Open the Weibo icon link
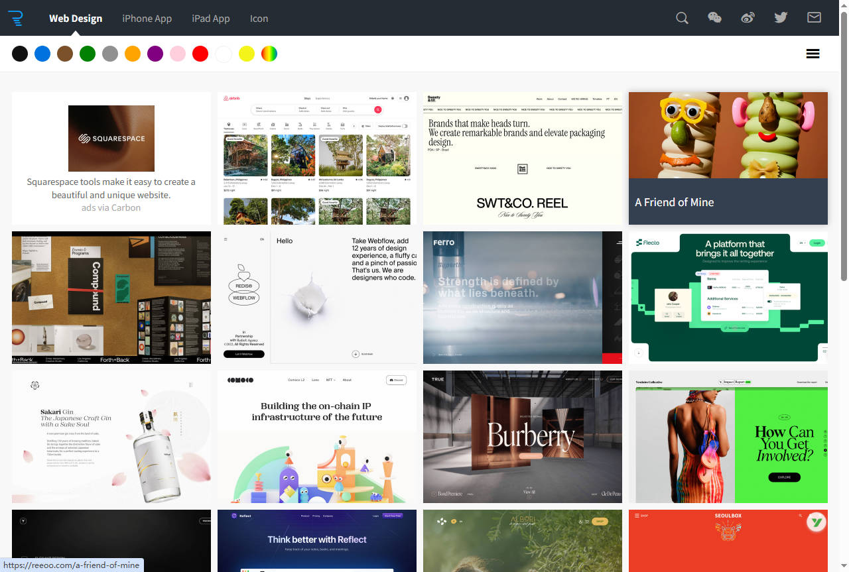Viewport: 849px width, 572px height. click(x=748, y=18)
